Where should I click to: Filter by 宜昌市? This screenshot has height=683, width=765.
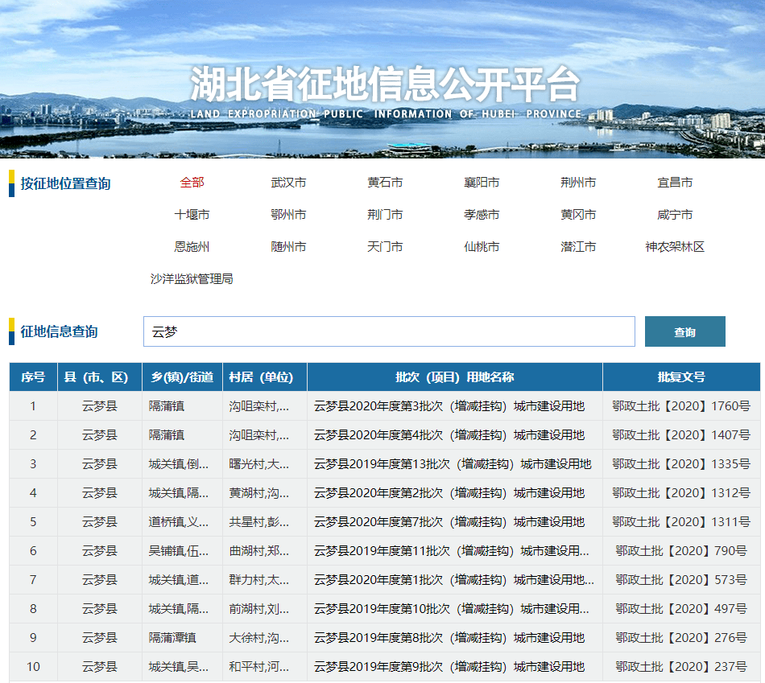(x=675, y=183)
